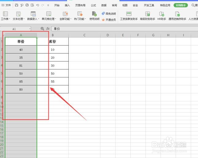Select row 20 header
The image size is (198, 158).
click(x=2, y=145)
